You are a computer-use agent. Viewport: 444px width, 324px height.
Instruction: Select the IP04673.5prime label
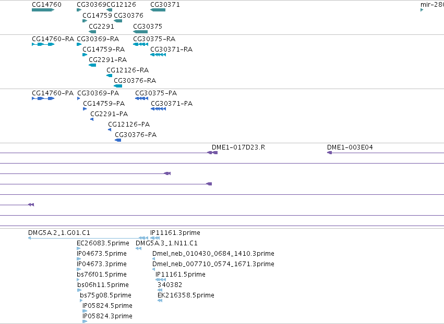pos(102,254)
